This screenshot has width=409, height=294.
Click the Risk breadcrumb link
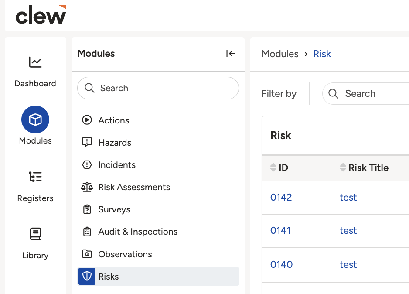coord(322,54)
